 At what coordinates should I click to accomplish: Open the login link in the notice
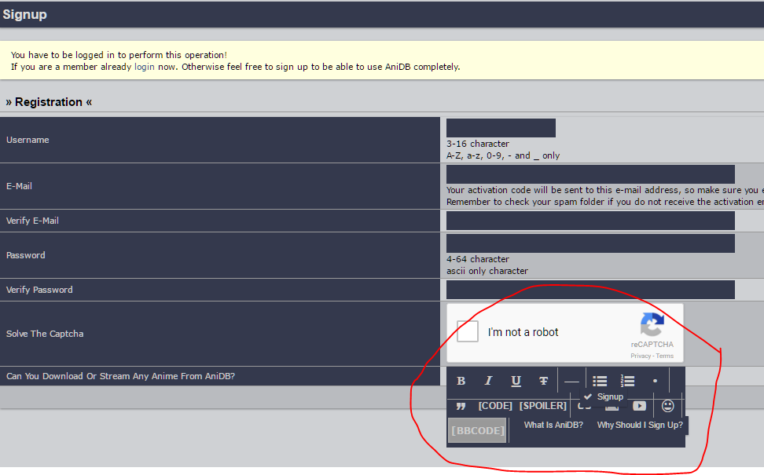click(144, 67)
